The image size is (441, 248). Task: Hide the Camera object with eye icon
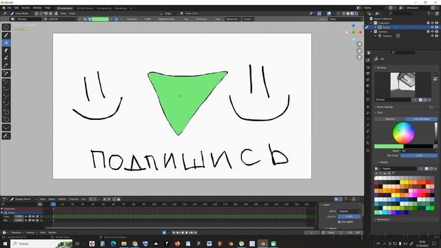coord(433,36)
